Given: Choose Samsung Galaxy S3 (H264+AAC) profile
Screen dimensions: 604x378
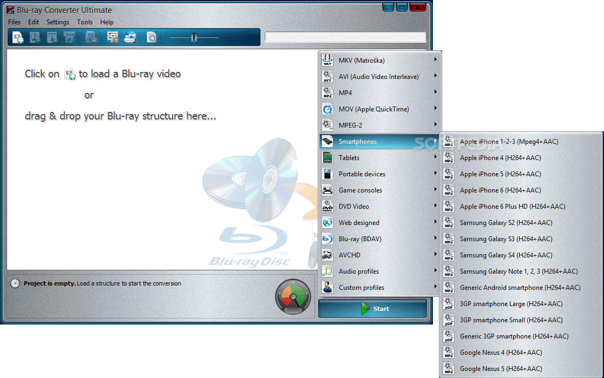Looking at the screenshot, I should coord(521,238).
